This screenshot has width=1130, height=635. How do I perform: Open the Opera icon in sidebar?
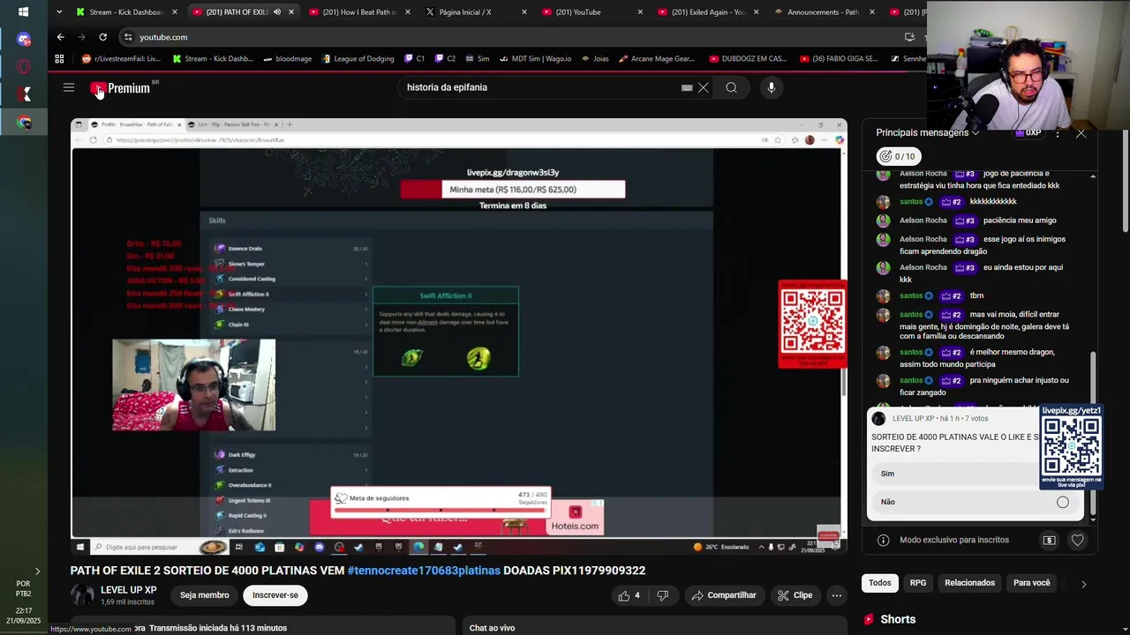tap(24, 67)
